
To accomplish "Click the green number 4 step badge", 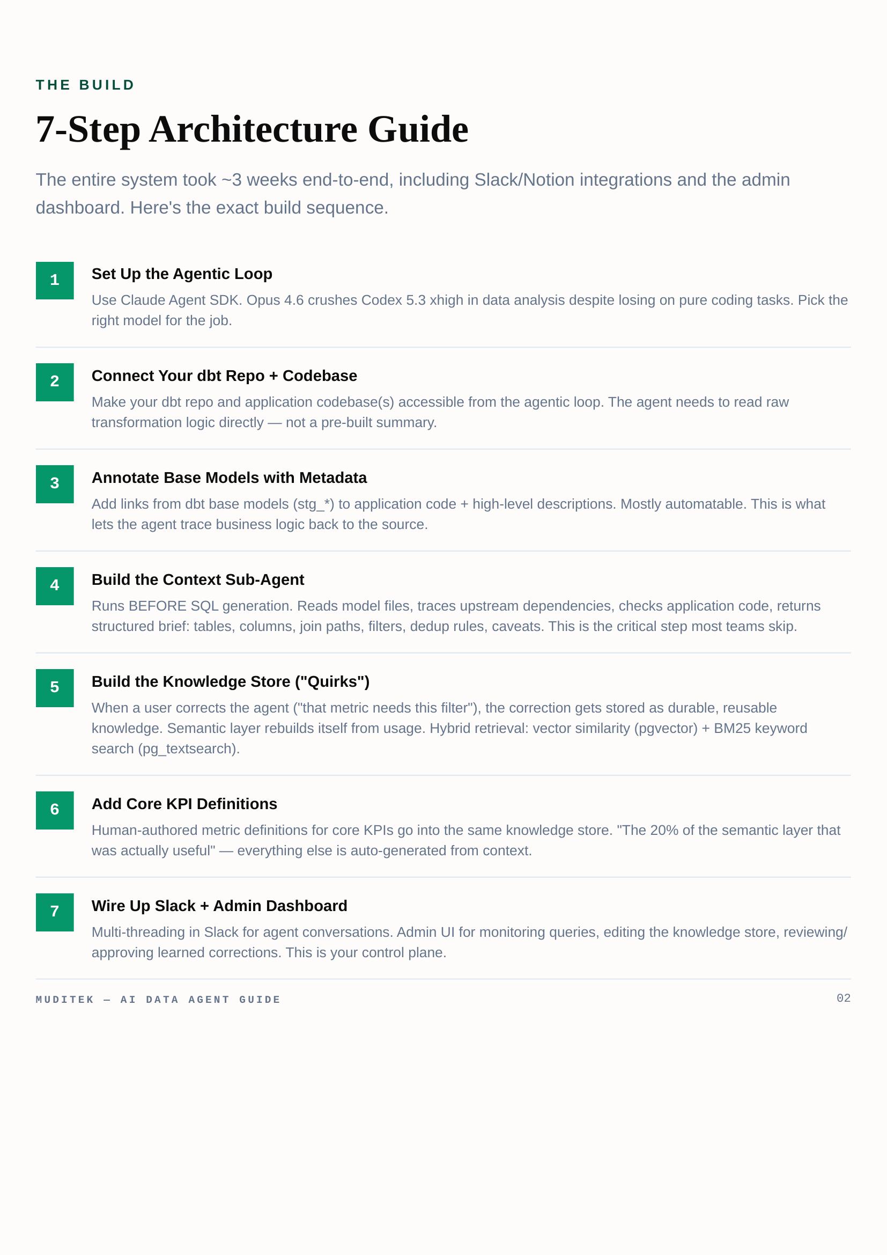I will click(x=55, y=586).
